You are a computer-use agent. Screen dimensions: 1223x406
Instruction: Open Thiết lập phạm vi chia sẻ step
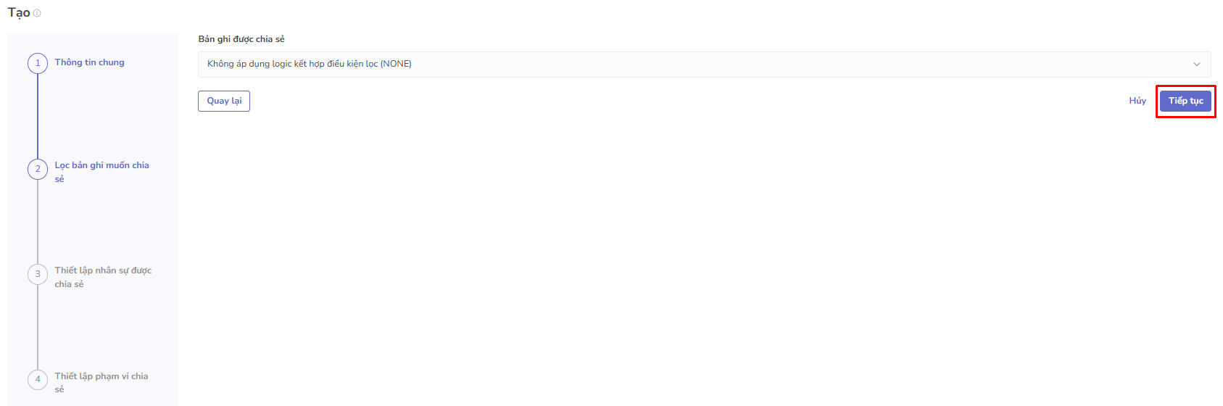[x=101, y=382]
